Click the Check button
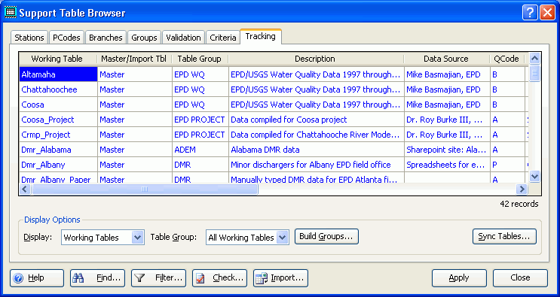 point(219,278)
